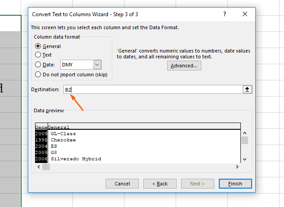Select the Text column data format
Viewport: 284px width, 207px height.
click(38, 55)
